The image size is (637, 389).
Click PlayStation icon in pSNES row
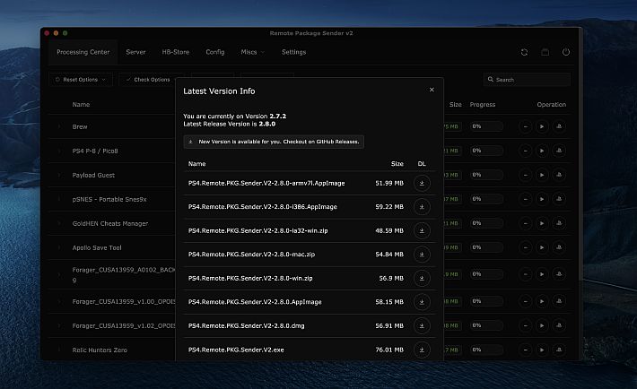coord(559,199)
